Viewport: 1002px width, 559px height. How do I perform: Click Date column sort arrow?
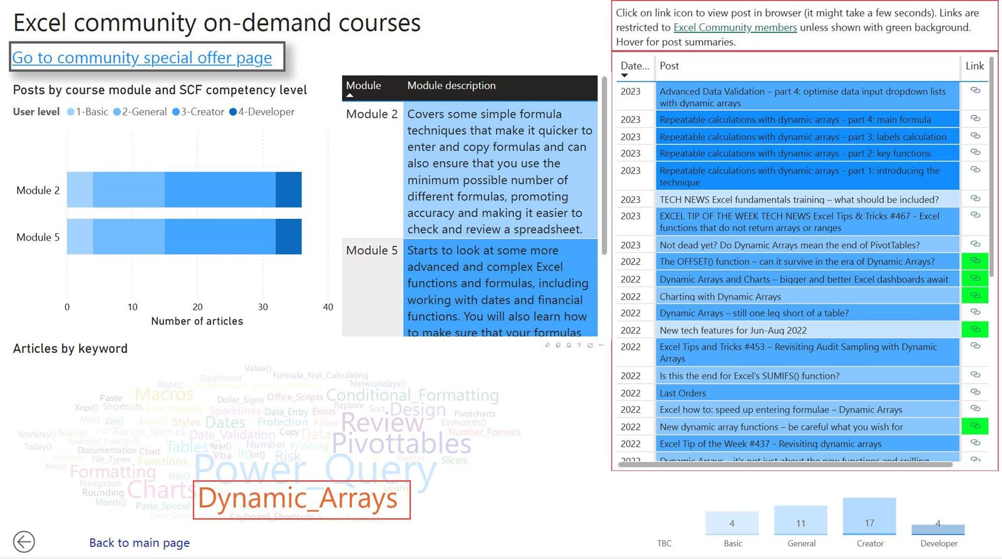(624, 76)
